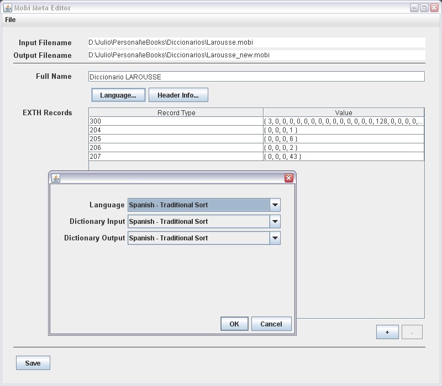Cancel the language dialog

click(271, 324)
